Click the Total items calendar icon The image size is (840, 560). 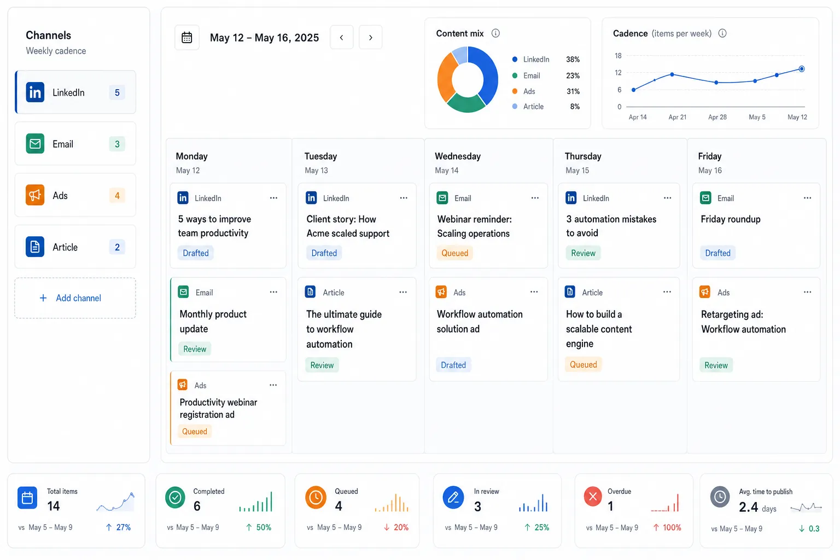(27, 498)
